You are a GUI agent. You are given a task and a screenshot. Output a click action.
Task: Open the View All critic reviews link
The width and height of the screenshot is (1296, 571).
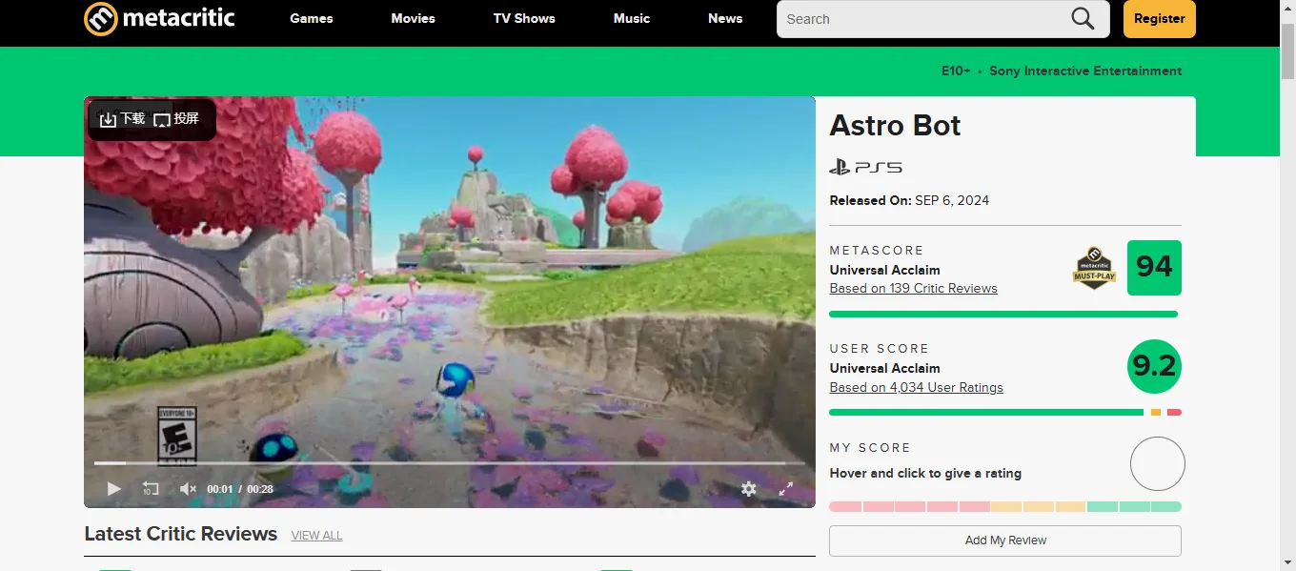(x=316, y=536)
